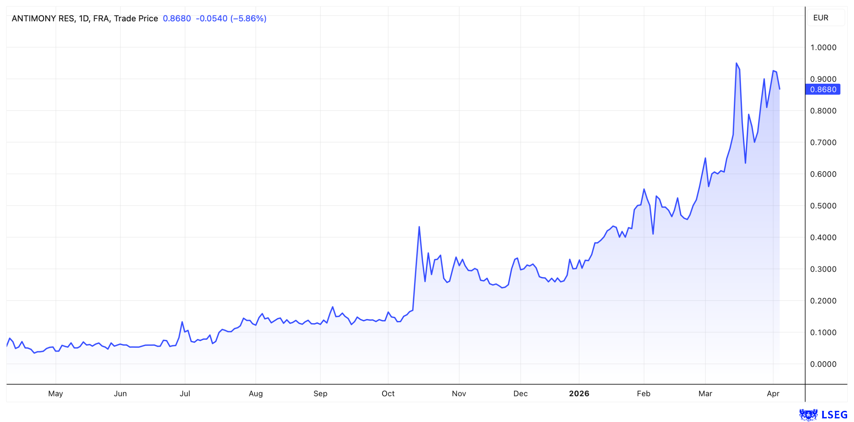The image size is (854, 422).
Task: Click the LSEG lion crest logo
Action: pyautogui.click(x=808, y=414)
